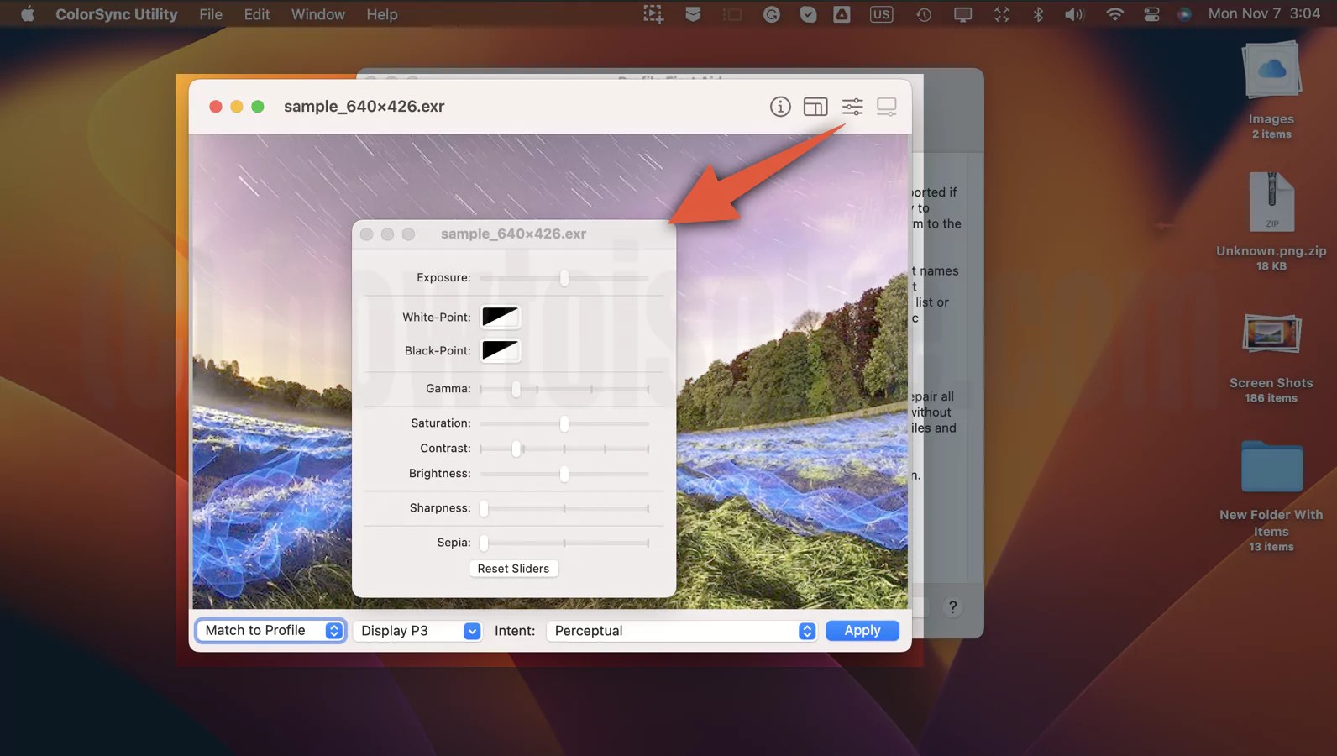
Task: Click the app's tray-shaped menu bar icon
Action: [x=693, y=14]
